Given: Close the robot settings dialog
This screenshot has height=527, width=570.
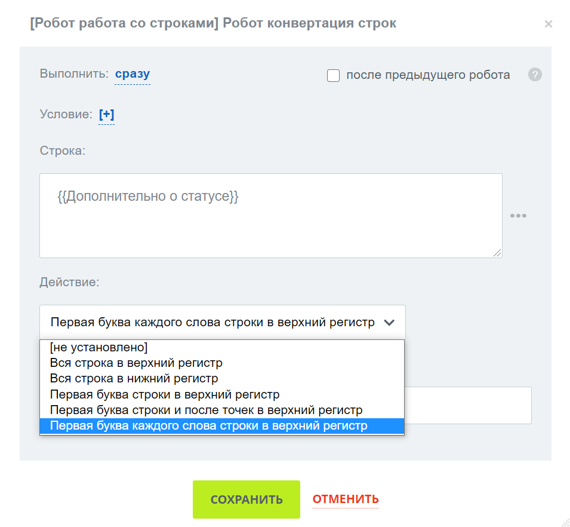Looking at the screenshot, I should click(x=549, y=24).
